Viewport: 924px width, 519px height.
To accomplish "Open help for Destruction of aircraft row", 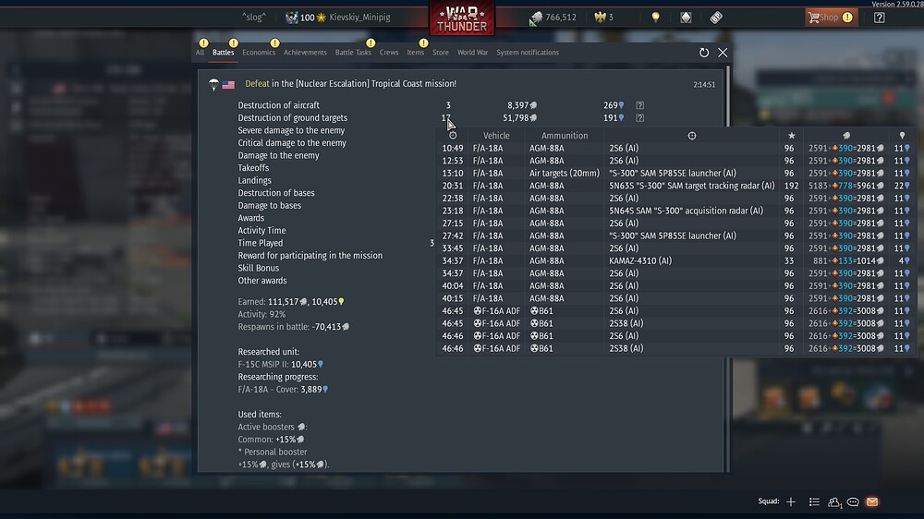I will (639, 105).
